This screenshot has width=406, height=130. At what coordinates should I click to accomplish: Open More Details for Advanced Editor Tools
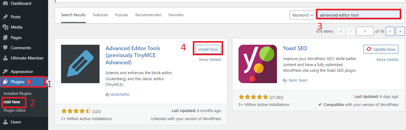click(x=210, y=59)
